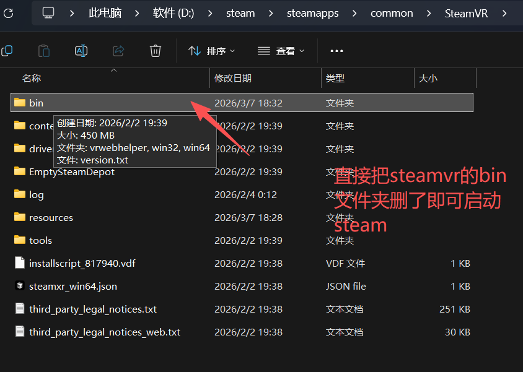523x372 pixels.
Task: Click the steamxr_win64.json file icon
Action: click(x=20, y=285)
